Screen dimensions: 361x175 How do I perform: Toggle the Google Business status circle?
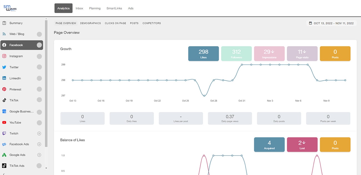(39, 112)
